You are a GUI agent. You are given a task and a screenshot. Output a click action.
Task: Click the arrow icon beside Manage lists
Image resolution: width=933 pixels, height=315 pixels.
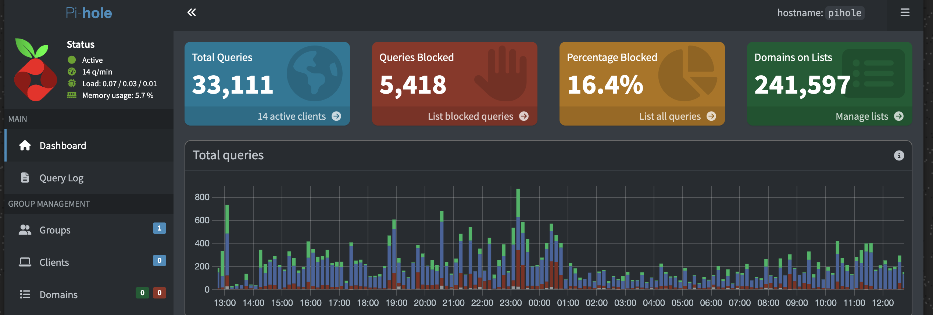pyautogui.click(x=899, y=116)
